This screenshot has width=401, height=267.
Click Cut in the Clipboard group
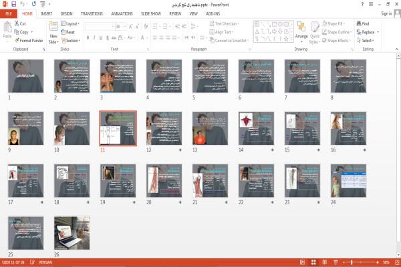(20, 23)
